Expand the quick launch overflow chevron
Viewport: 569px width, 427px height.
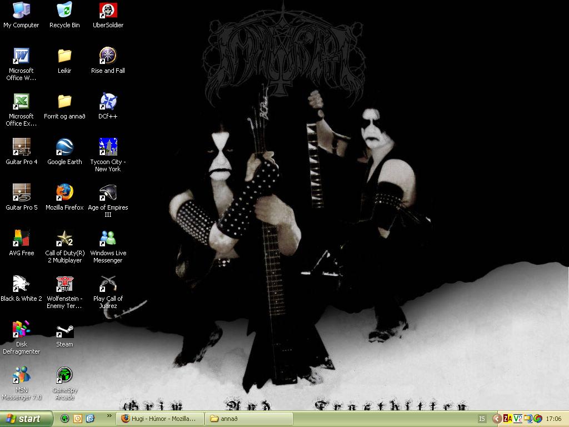pyautogui.click(x=109, y=416)
